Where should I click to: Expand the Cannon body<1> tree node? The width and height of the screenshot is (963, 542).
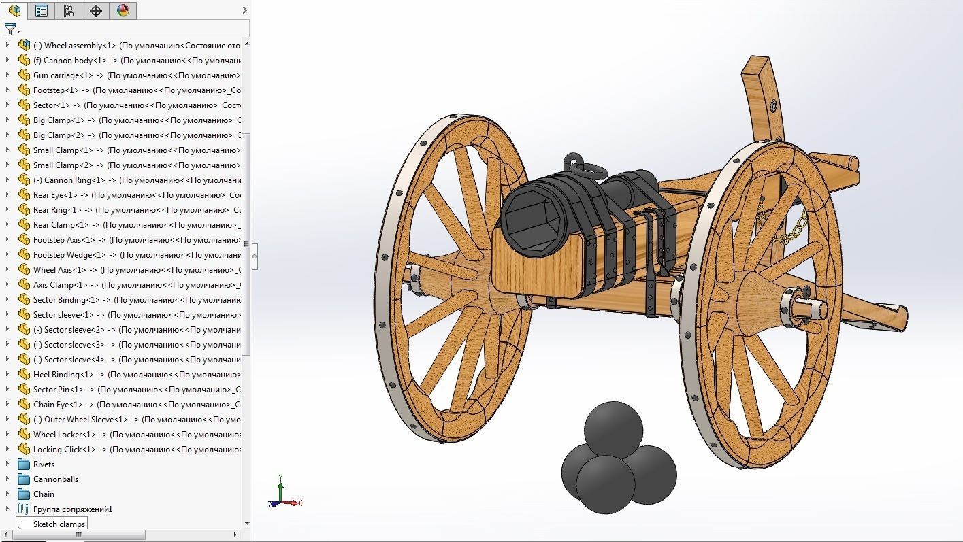pyautogui.click(x=7, y=60)
